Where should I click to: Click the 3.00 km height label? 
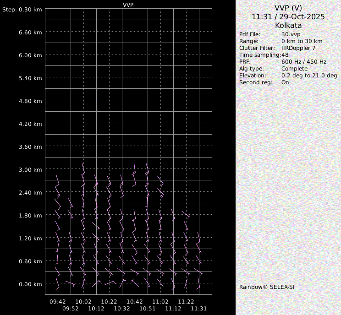30,170
